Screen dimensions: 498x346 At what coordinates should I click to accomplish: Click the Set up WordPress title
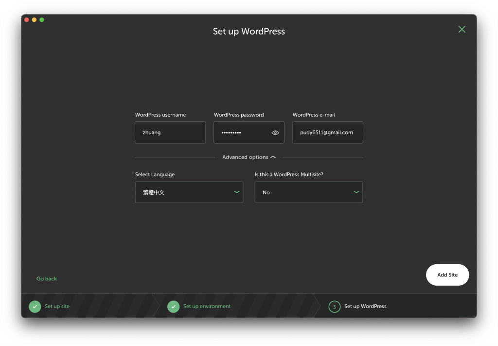click(249, 32)
